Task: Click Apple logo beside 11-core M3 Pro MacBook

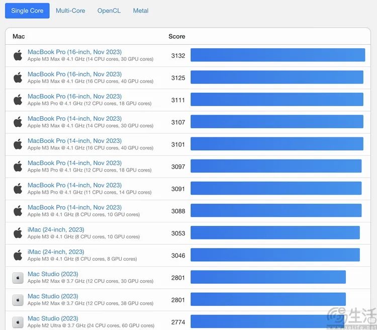Action: tap(18, 189)
